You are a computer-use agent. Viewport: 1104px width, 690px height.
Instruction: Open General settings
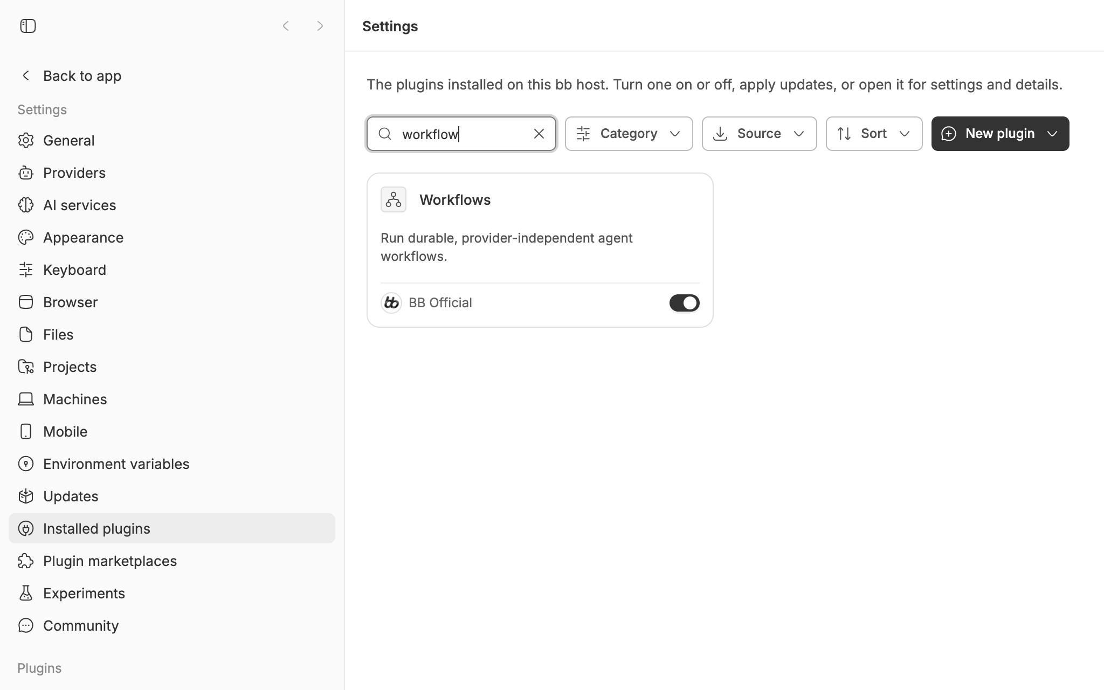tap(172, 140)
